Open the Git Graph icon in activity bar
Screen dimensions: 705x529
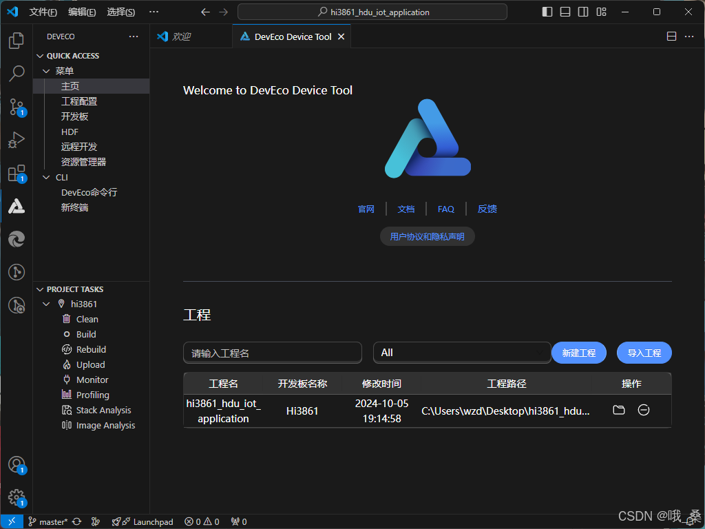[17, 272]
